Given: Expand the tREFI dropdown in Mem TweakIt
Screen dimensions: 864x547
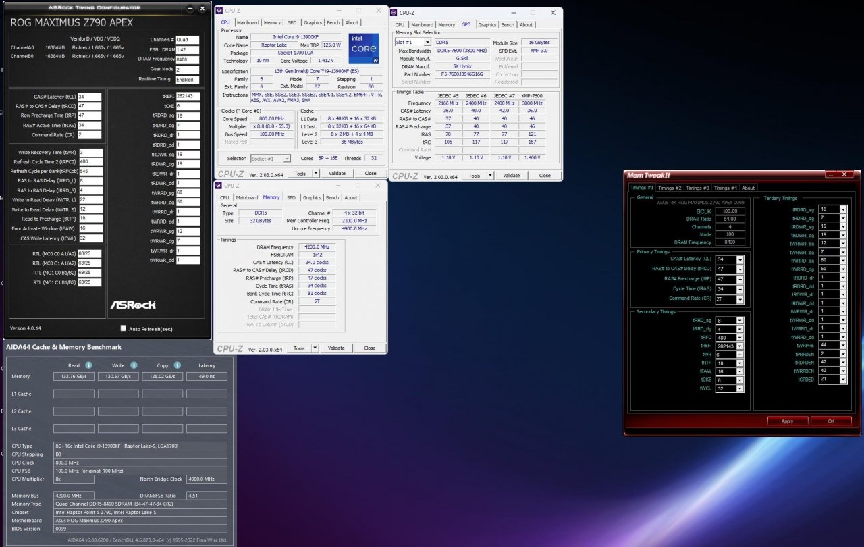Looking at the screenshot, I should point(740,346).
